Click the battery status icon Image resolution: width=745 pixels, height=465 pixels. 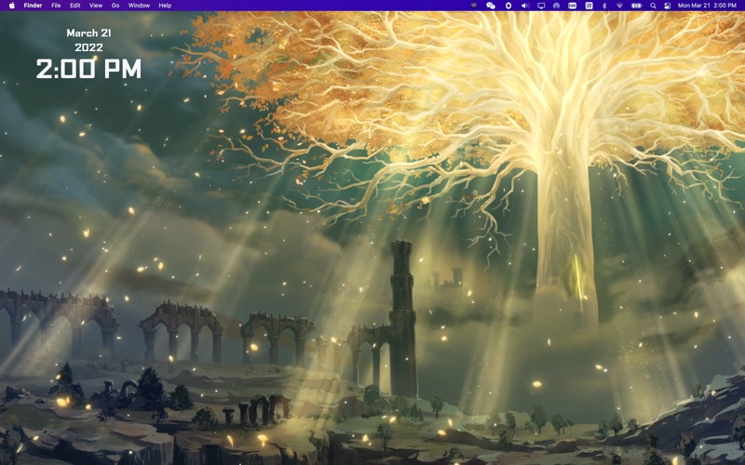[636, 6]
